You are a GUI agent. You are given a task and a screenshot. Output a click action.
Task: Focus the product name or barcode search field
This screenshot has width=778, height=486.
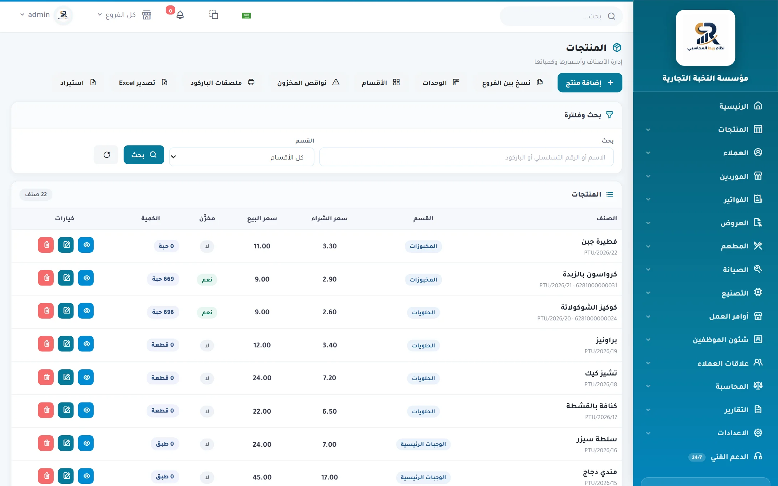[x=466, y=157]
